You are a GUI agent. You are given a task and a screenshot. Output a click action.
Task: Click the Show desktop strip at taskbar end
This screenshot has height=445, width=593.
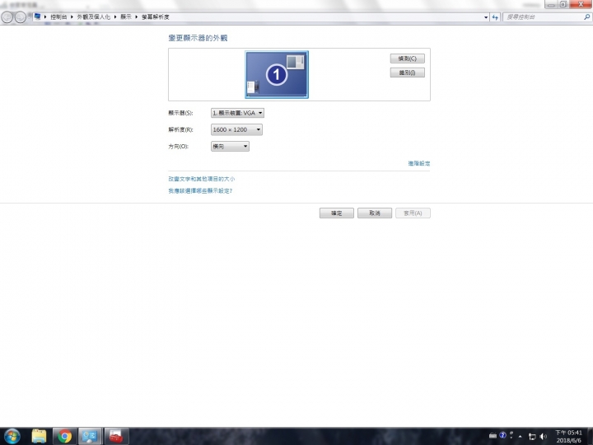pyautogui.click(x=590, y=436)
